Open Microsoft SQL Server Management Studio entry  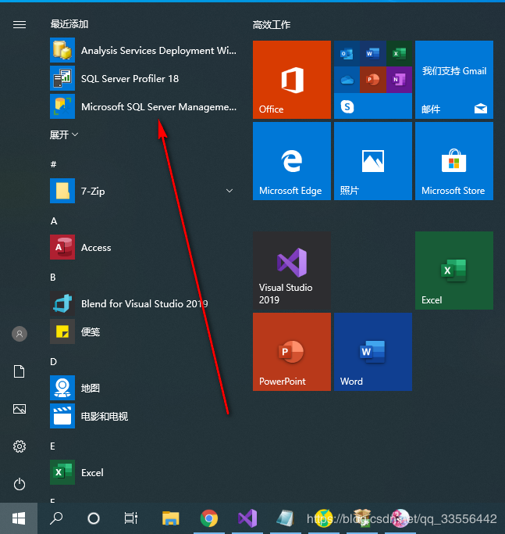[x=143, y=106]
